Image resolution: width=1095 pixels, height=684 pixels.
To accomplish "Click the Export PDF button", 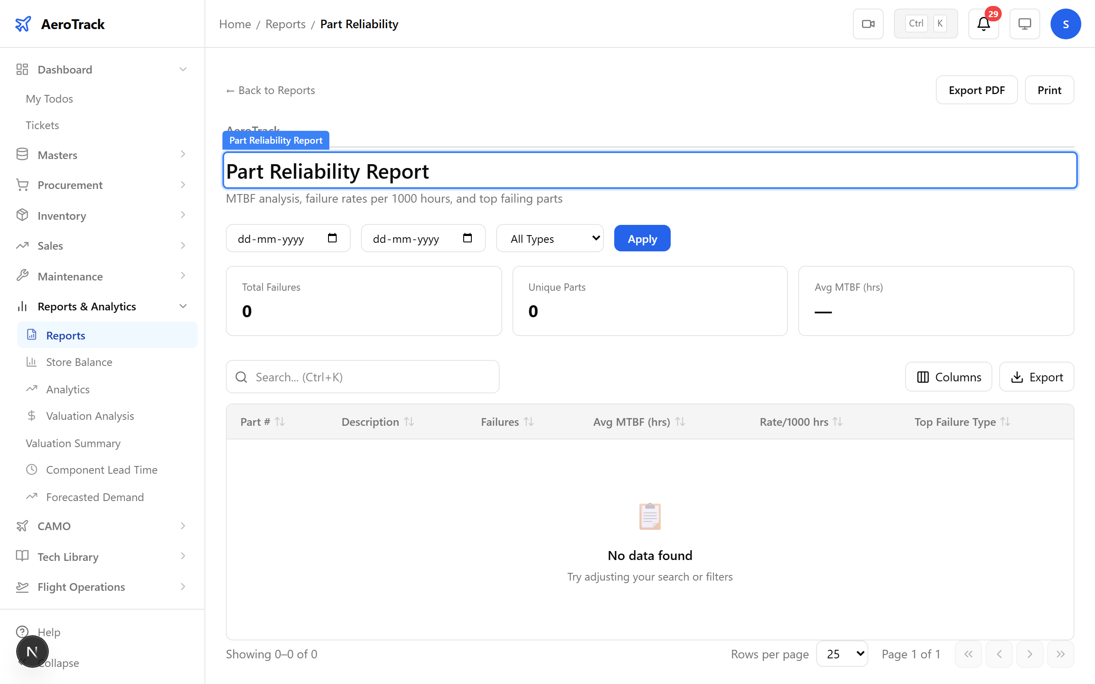I will pyautogui.click(x=977, y=90).
